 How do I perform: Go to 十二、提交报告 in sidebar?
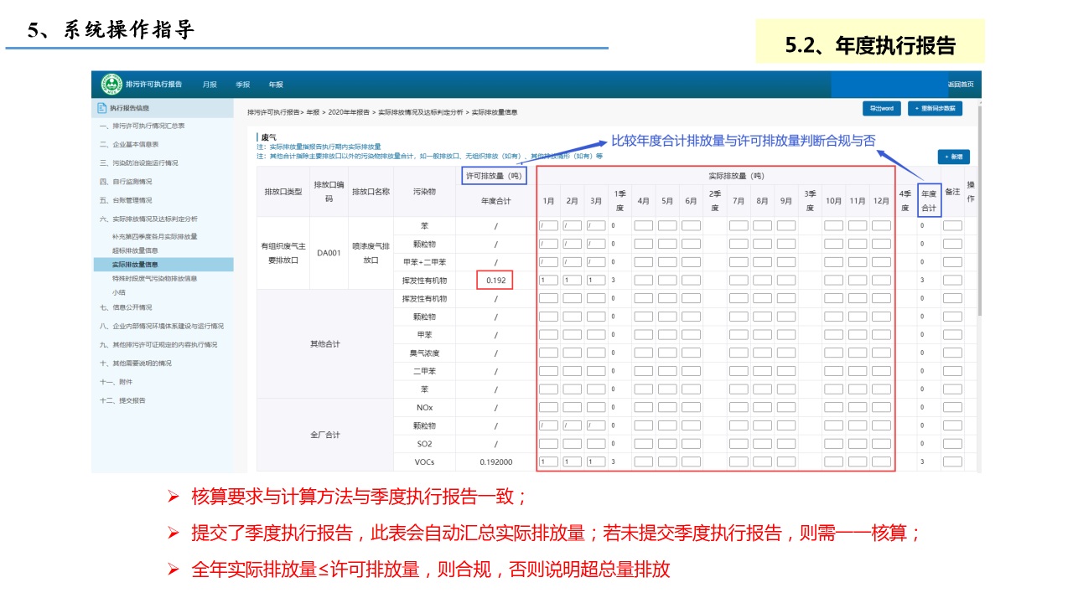click(122, 400)
